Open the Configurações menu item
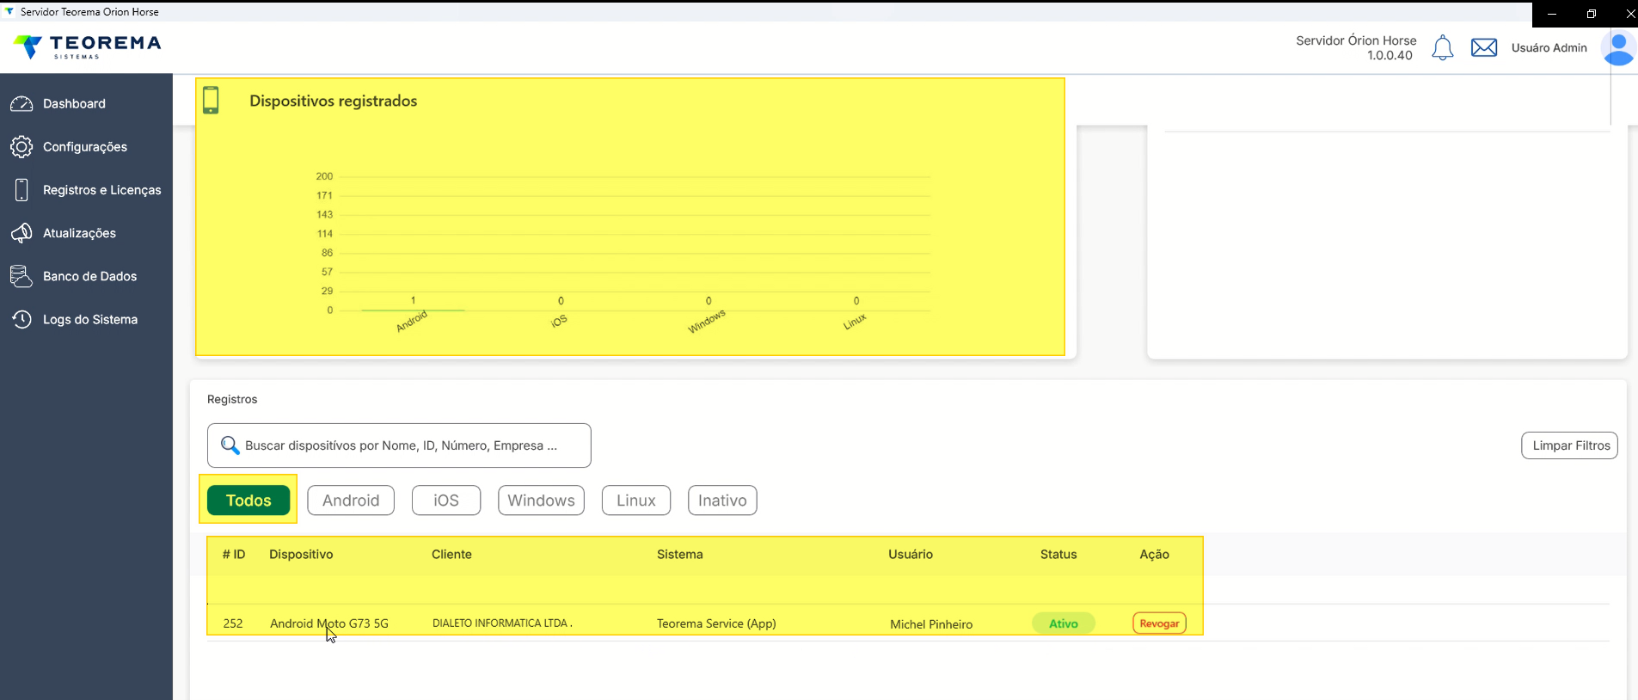 (x=86, y=147)
